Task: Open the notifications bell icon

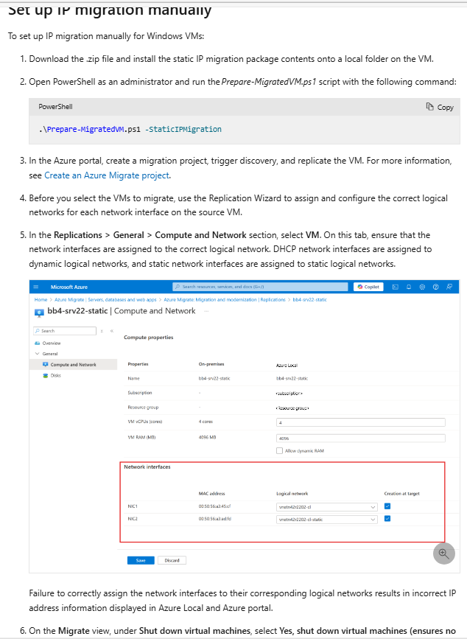Action: (x=409, y=287)
